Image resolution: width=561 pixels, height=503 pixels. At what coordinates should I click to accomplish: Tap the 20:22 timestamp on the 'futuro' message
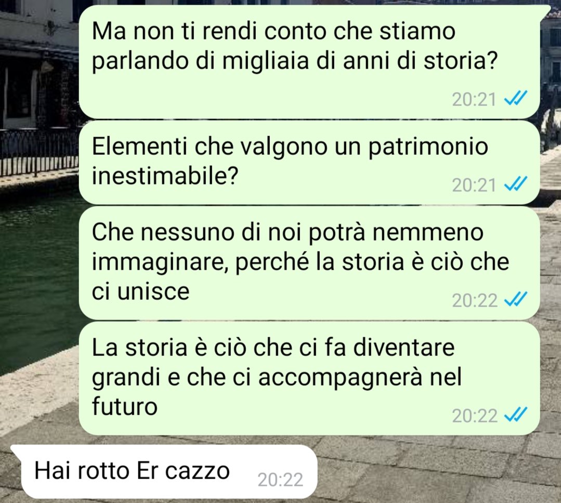pyautogui.click(x=474, y=416)
